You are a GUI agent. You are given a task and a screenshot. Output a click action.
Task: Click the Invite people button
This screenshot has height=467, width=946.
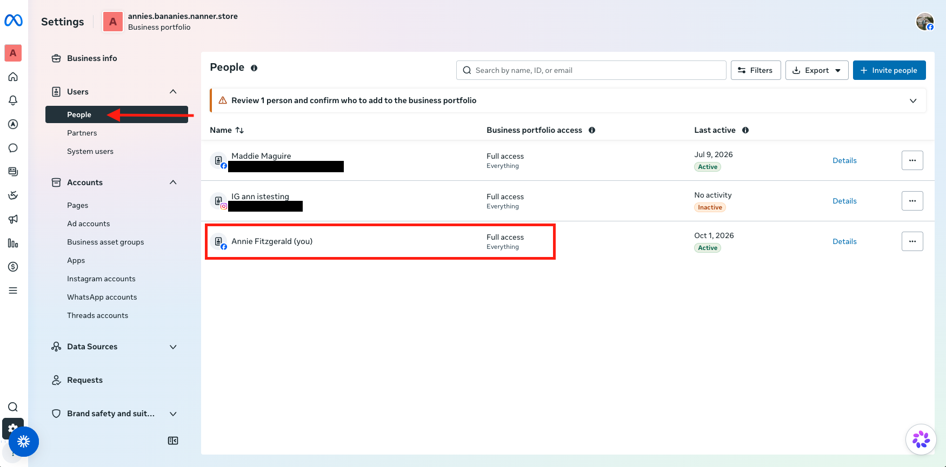[889, 70]
